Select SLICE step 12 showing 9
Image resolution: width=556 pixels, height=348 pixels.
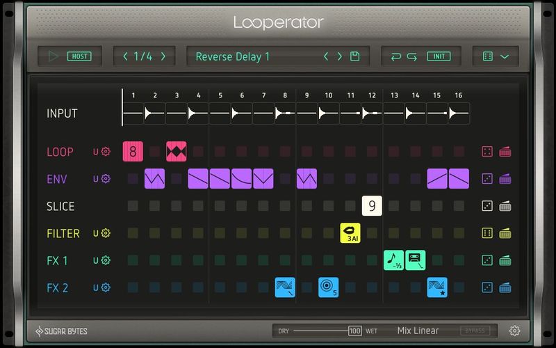tap(372, 206)
